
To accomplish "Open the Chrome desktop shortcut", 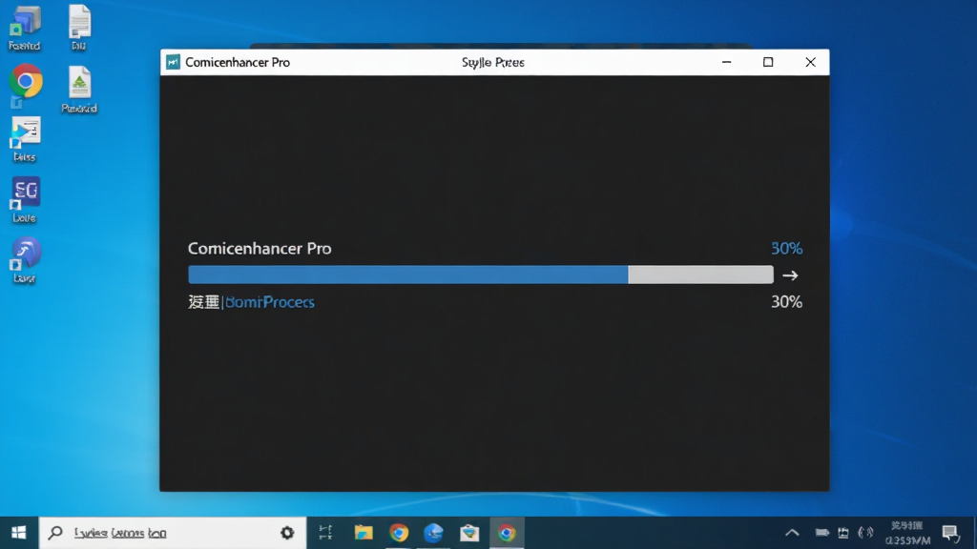I will (26, 82).
